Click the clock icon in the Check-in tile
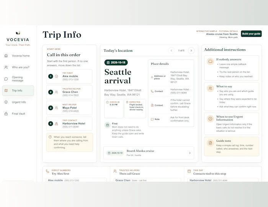This screenshot has height=207, width=268. point(107,102)
